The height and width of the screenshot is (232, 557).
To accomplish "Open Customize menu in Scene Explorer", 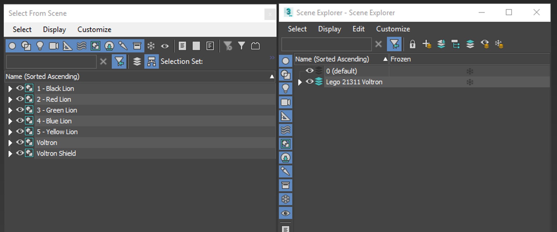I will [393, 29].
